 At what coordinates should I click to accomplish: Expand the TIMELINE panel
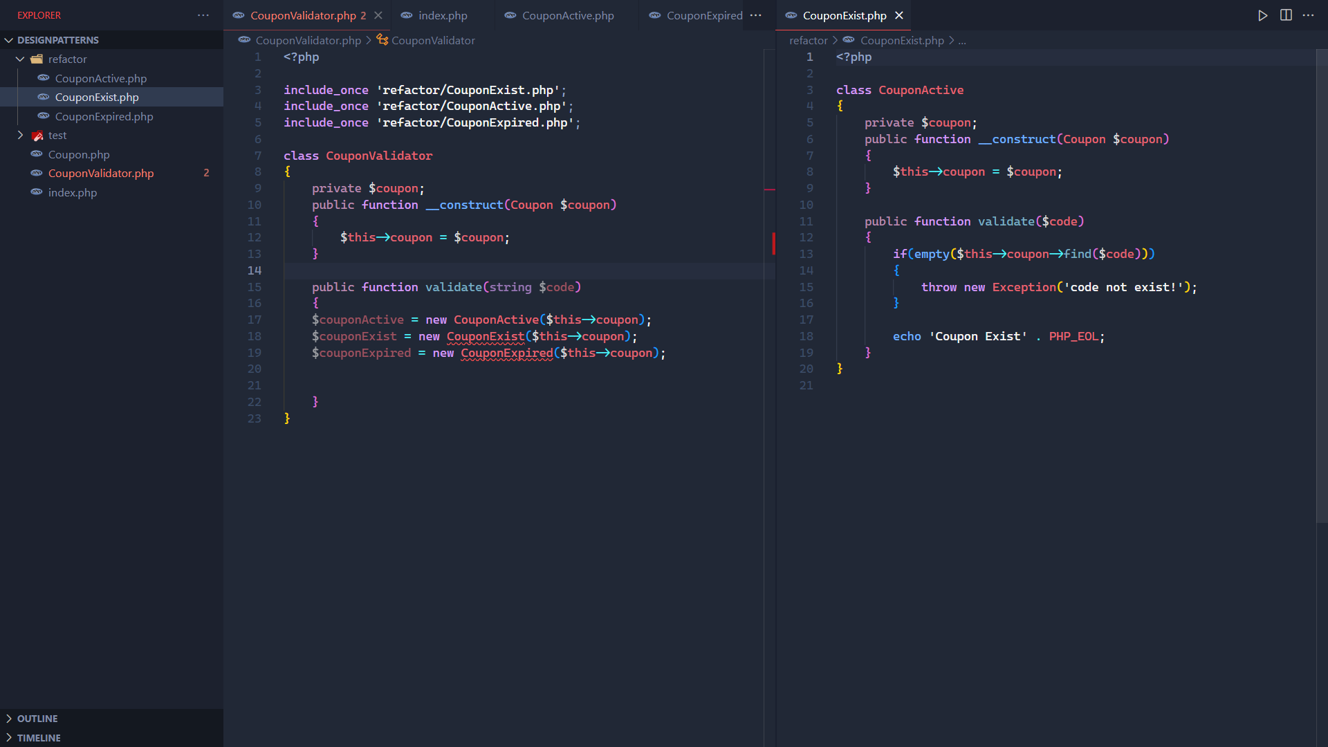pos(111,738)
